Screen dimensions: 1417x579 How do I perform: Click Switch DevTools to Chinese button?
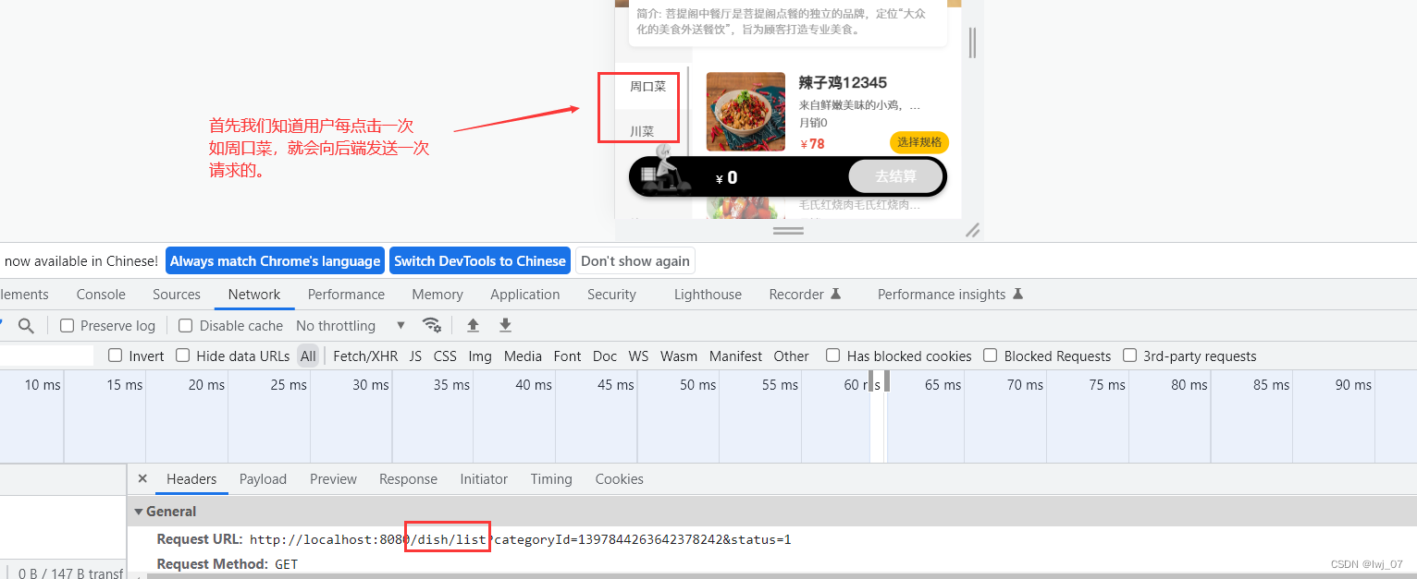(479, 261)
